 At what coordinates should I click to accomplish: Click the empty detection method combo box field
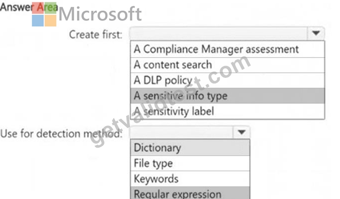click(x=181, y=132)
